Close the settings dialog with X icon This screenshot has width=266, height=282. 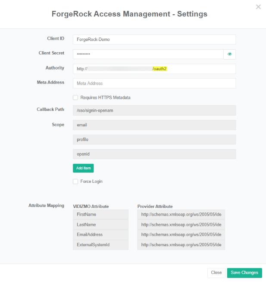coord(258,7)
